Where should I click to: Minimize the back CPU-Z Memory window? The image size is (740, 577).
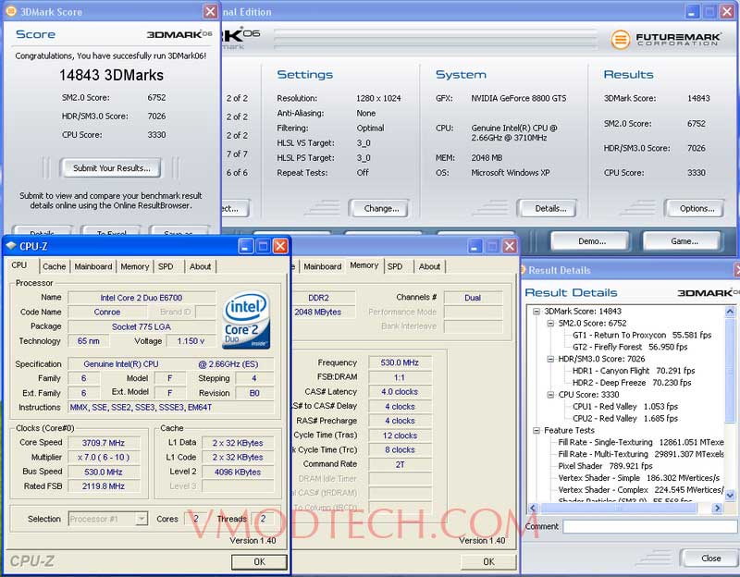(475, 246)
